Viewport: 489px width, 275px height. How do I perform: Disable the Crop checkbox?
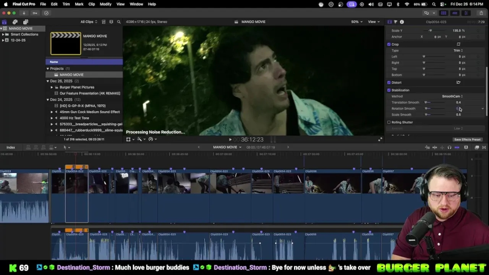click(389, 44)
